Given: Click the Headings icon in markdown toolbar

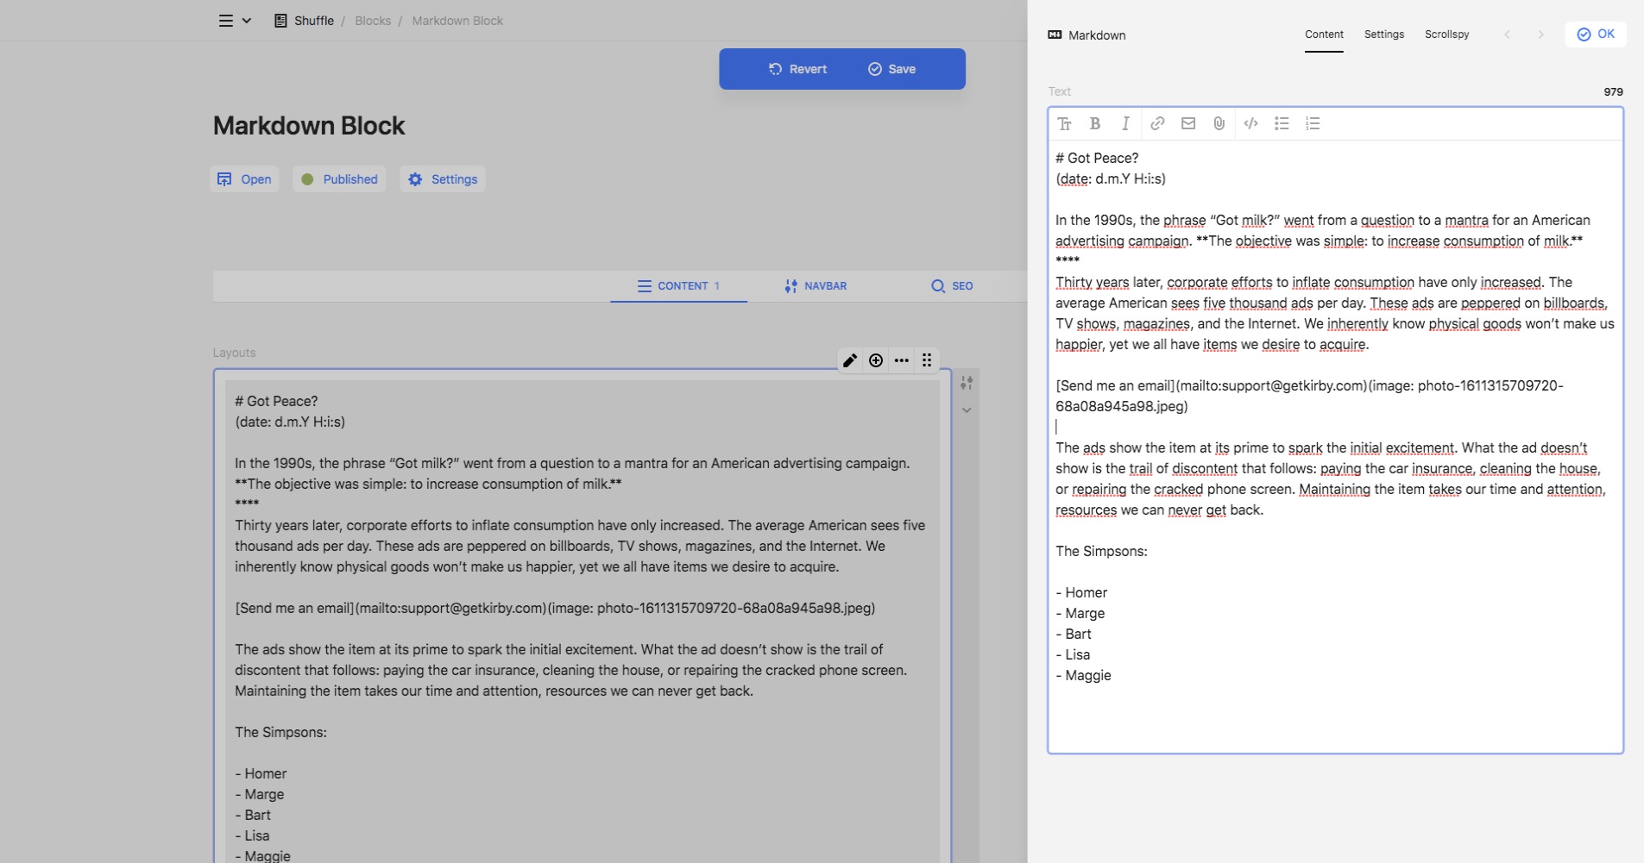Looking at the screenshot, I should click(1064, 123).
